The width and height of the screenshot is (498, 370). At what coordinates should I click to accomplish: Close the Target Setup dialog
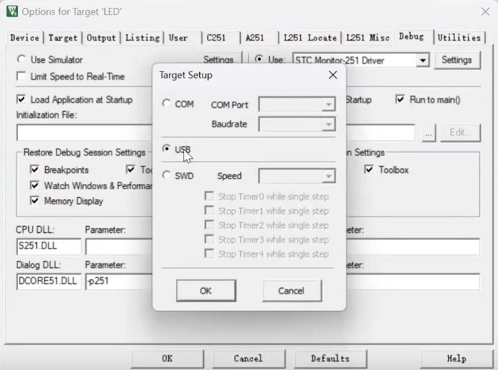click(333, 75)
